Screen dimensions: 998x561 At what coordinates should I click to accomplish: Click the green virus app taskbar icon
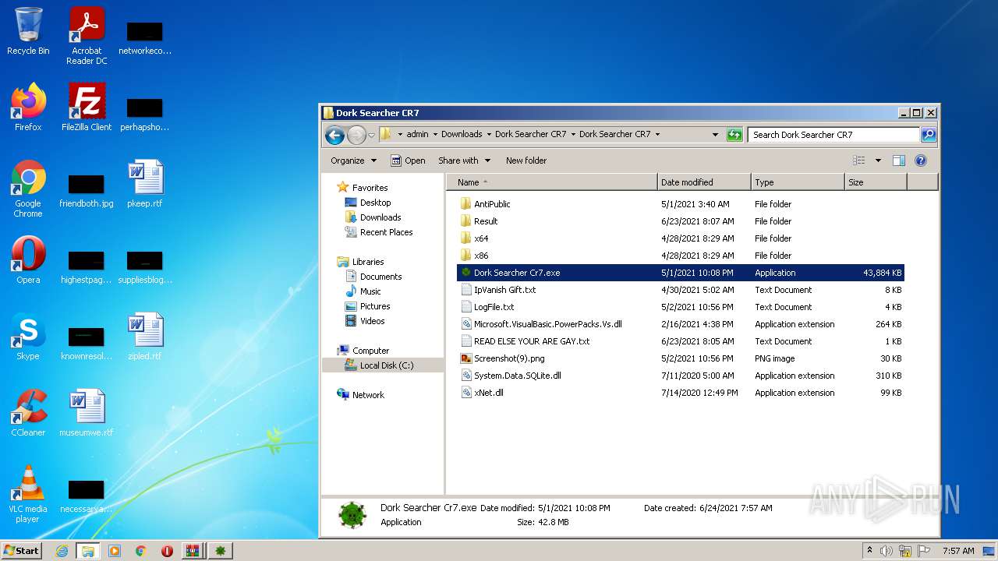[221, 551]
